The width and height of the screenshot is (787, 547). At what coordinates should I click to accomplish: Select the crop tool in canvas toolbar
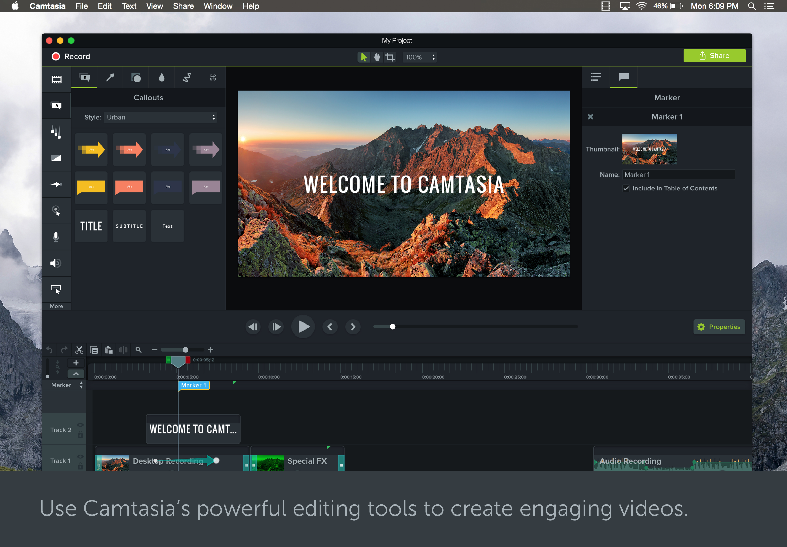(390, 57)
